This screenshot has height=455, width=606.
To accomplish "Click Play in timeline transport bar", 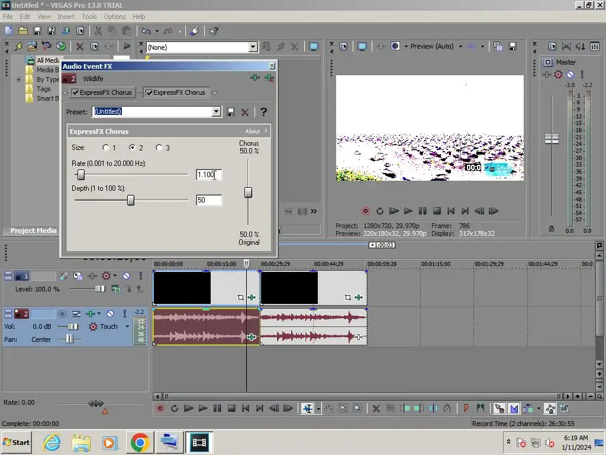I will [203, 408].
